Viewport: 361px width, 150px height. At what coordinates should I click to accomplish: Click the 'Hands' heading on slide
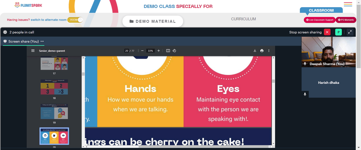pyautogui.click(x=140, y=89)
